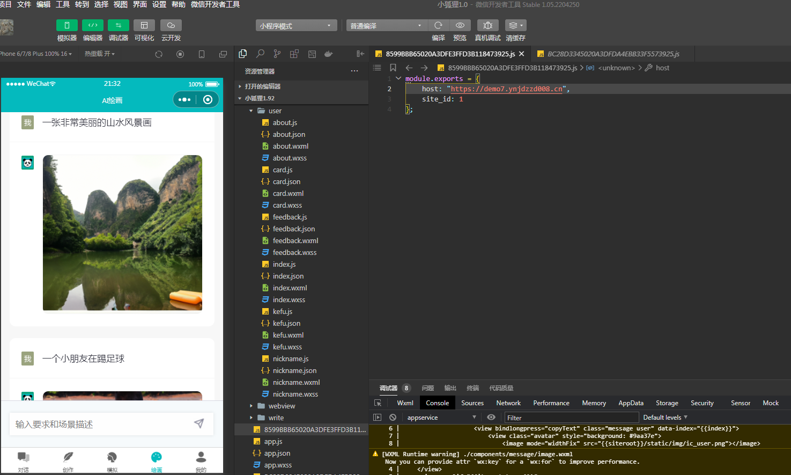Image resolution: width=791 pixels, height=475 pixels.
Task: Toggle the 可视化 visual panel button
Action: (x=144, y=25)
